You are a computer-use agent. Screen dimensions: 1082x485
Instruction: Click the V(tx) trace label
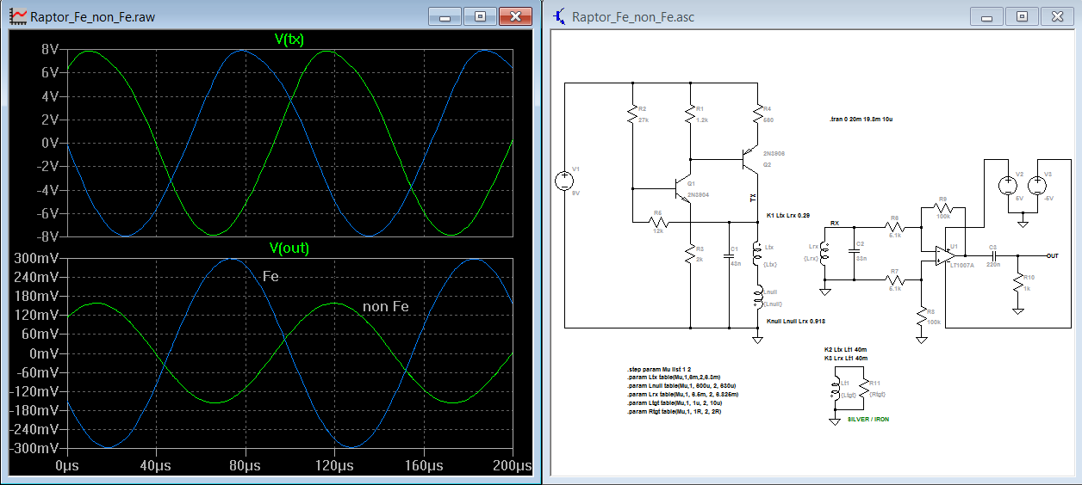pyautogui.click(x=289, y=39)
